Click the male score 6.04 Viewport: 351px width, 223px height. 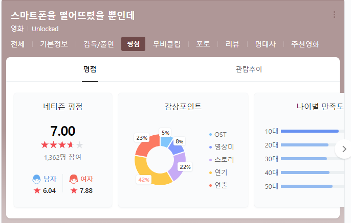49,191
